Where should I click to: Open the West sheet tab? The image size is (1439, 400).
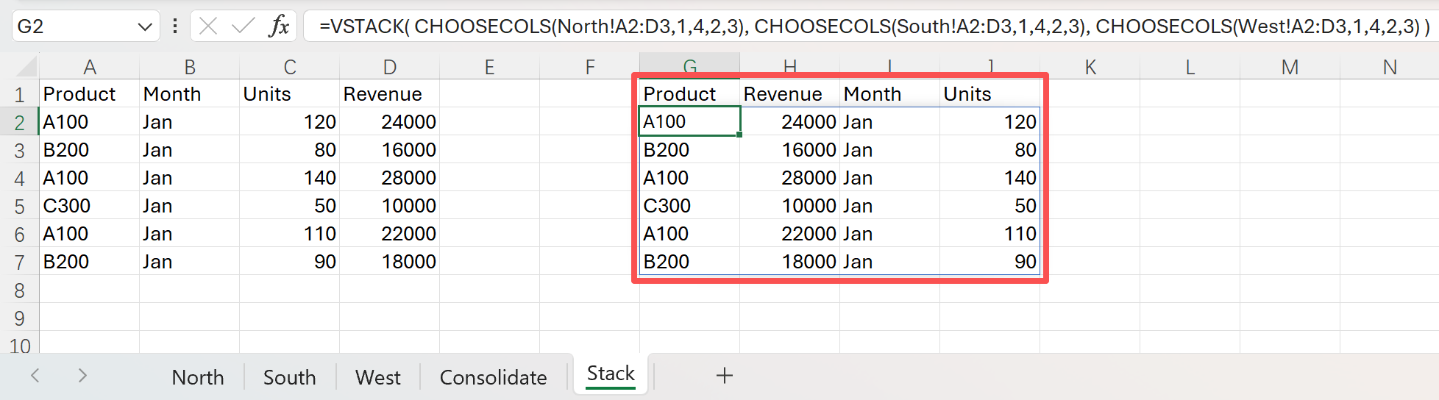pos(377,377)
